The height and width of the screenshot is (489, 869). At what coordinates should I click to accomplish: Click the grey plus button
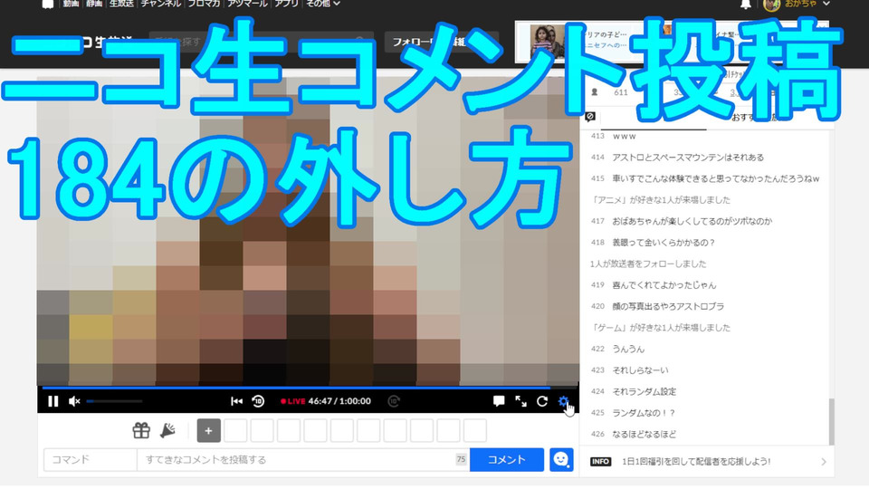coord(209,431)
